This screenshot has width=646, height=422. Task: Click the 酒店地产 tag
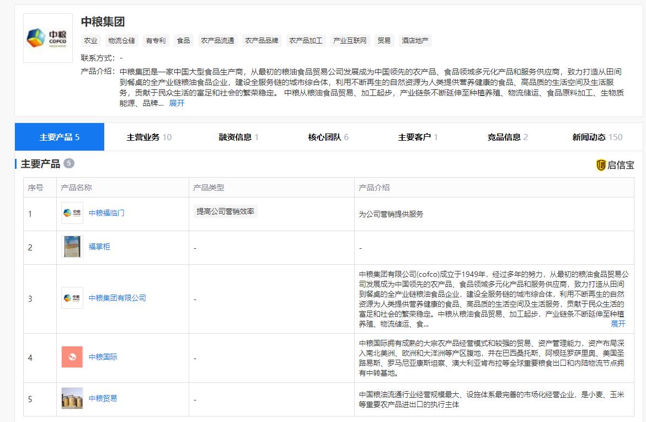pos(415,40)
